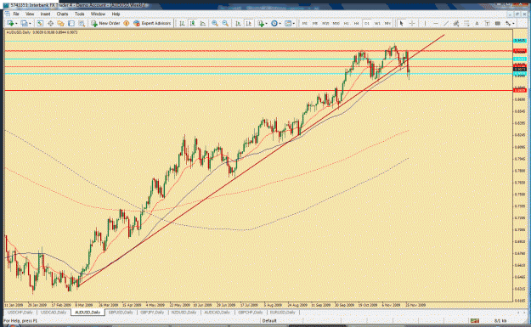Select the M5 timeframe button
Viewport: 531px width, 327px height.
tap(315, 24)
